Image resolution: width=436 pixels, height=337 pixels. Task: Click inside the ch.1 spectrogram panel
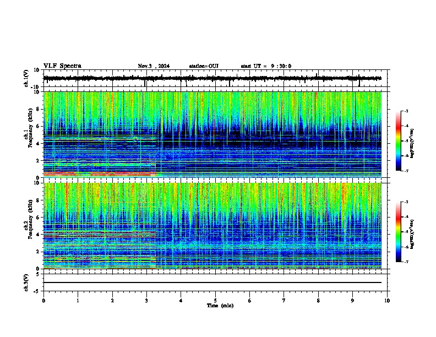212,134
